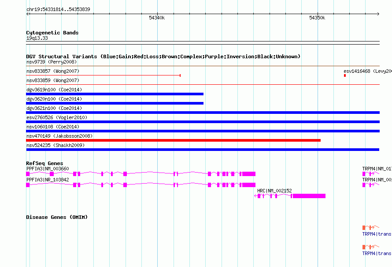Select the blue bar under esv2760526
This screenshot has width=392, height=267.
(x=203, y=122)
